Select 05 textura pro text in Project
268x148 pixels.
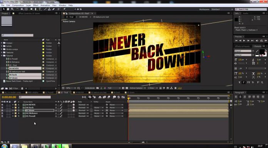[x=17, y=72]
